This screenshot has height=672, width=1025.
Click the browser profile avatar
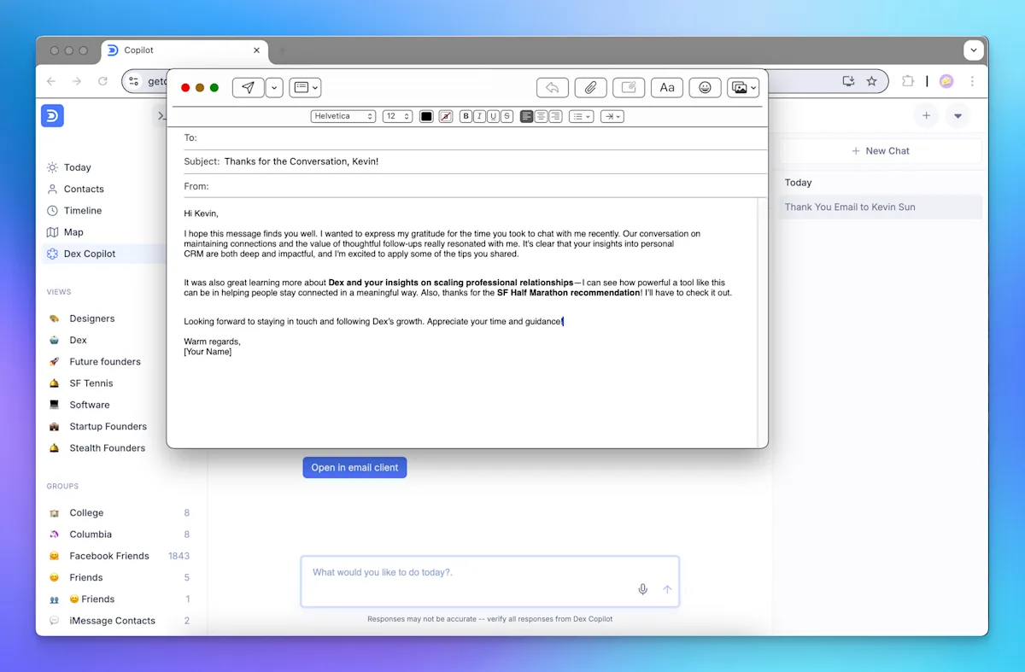[x=946, y=81]
